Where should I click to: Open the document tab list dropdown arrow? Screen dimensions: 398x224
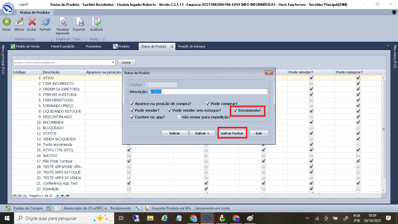pyautogui.click(x=388, y=46)
